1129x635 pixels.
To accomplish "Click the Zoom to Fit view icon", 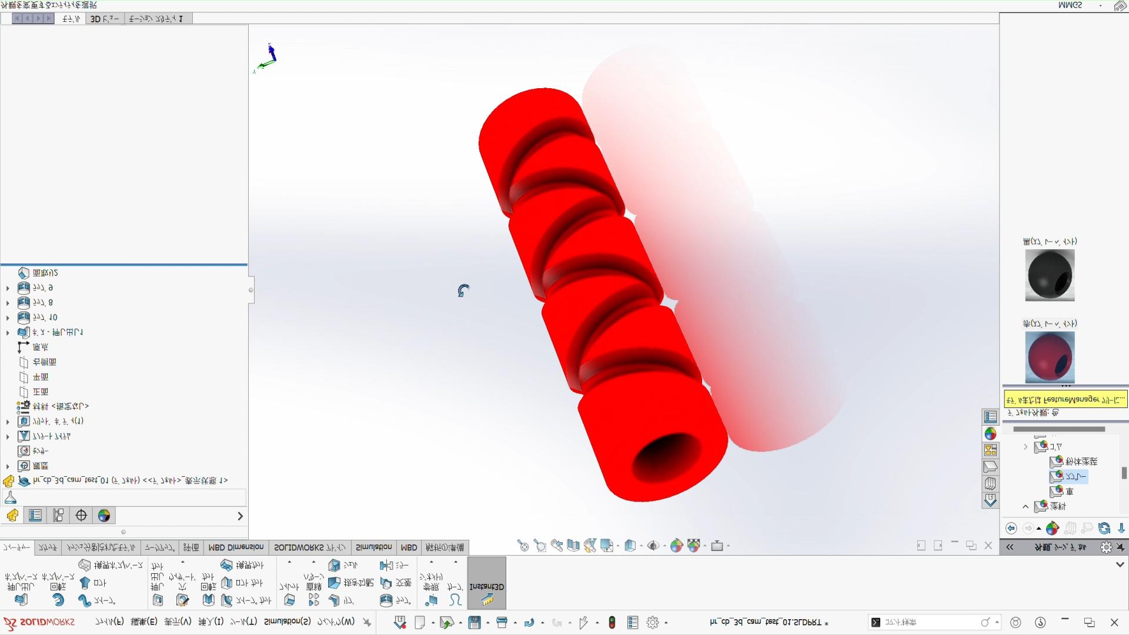I will (523, 546).
